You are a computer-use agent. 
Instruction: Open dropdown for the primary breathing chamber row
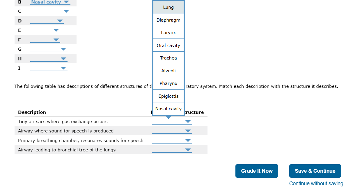(188, 140)
